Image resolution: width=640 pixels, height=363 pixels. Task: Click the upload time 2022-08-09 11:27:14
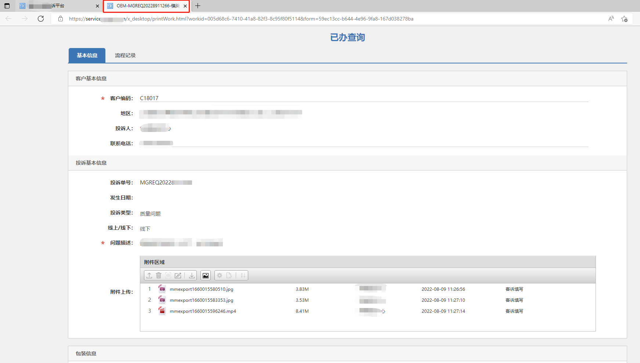point(443,311)
